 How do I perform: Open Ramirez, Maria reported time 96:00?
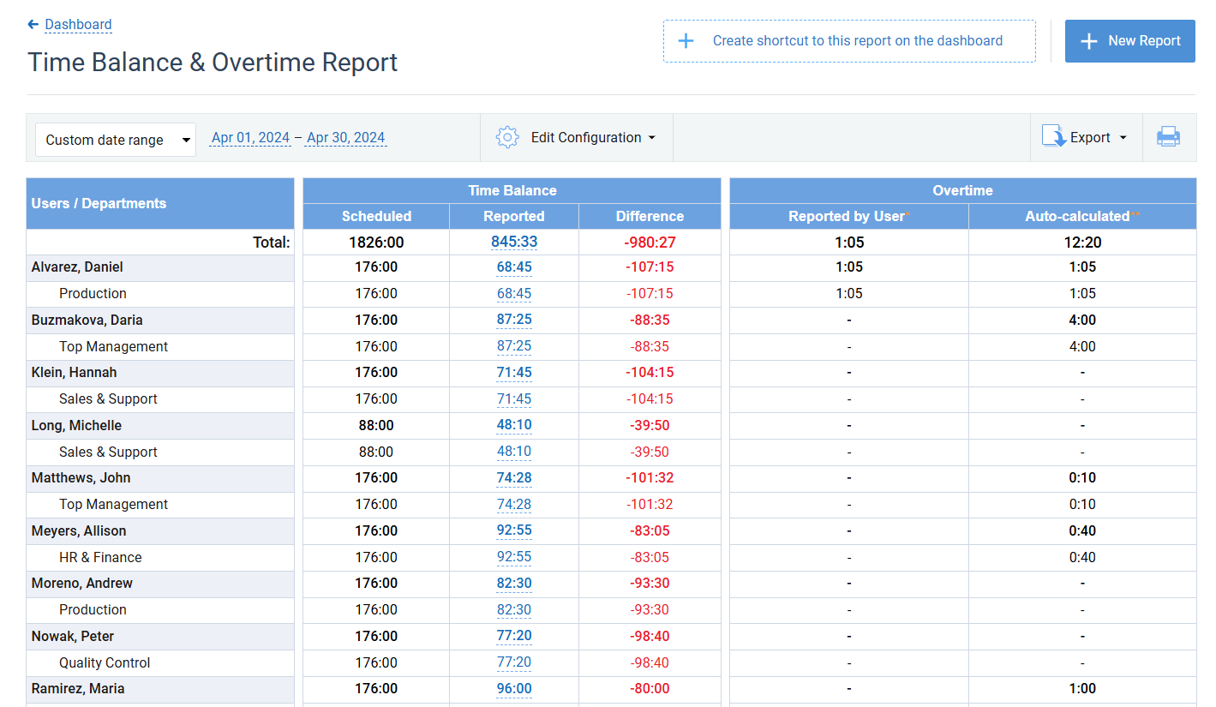(514, 689)
